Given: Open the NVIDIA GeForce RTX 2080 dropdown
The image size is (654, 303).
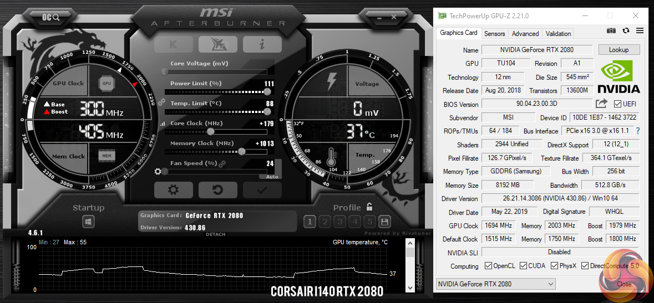Looking at the screenshot, I should 495,284.
